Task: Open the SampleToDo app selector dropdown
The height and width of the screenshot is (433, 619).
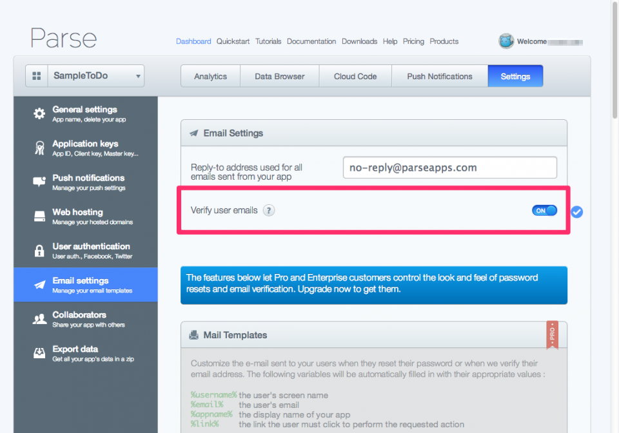Action: (97, 76)
